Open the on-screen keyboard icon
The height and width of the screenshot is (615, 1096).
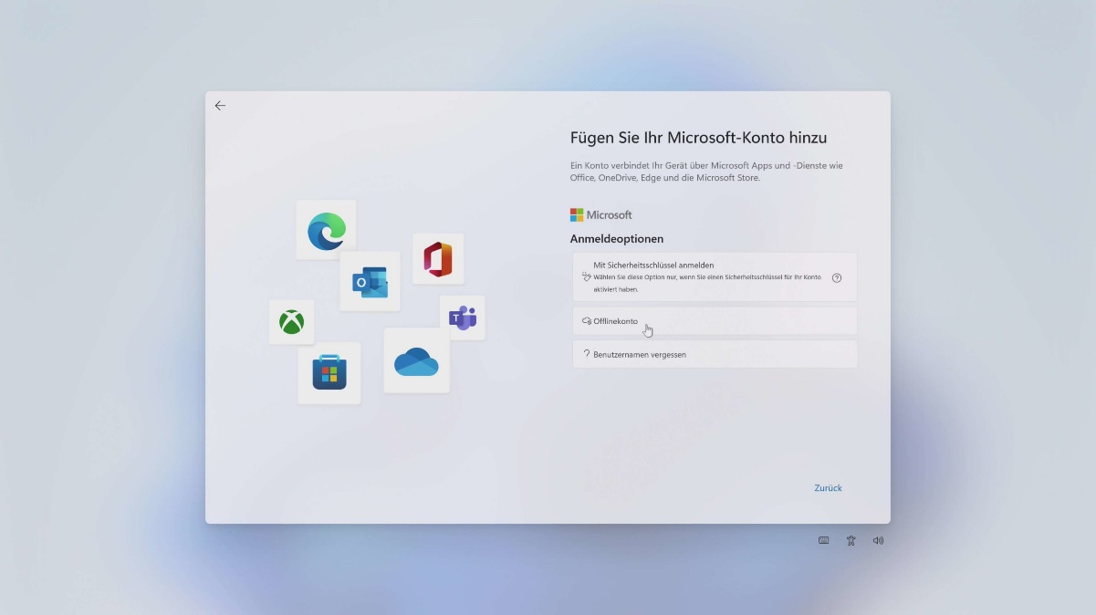[x=824, y=540]
